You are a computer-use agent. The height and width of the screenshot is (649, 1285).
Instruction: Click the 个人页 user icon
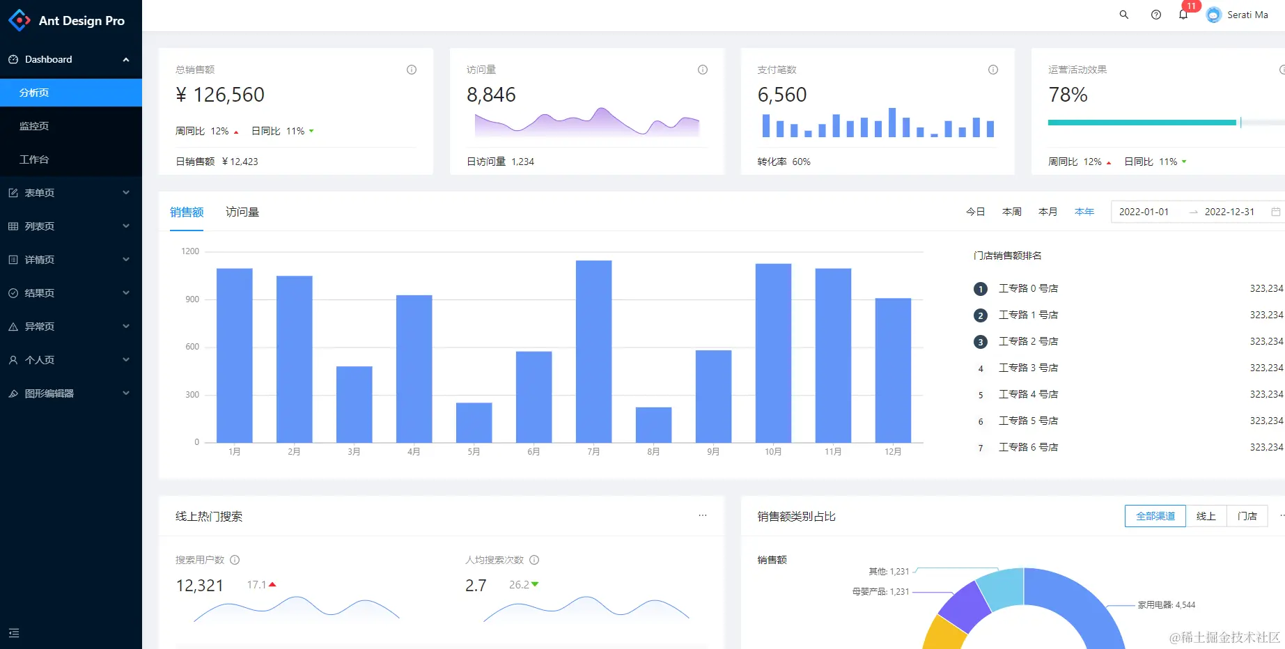point(13,360)
